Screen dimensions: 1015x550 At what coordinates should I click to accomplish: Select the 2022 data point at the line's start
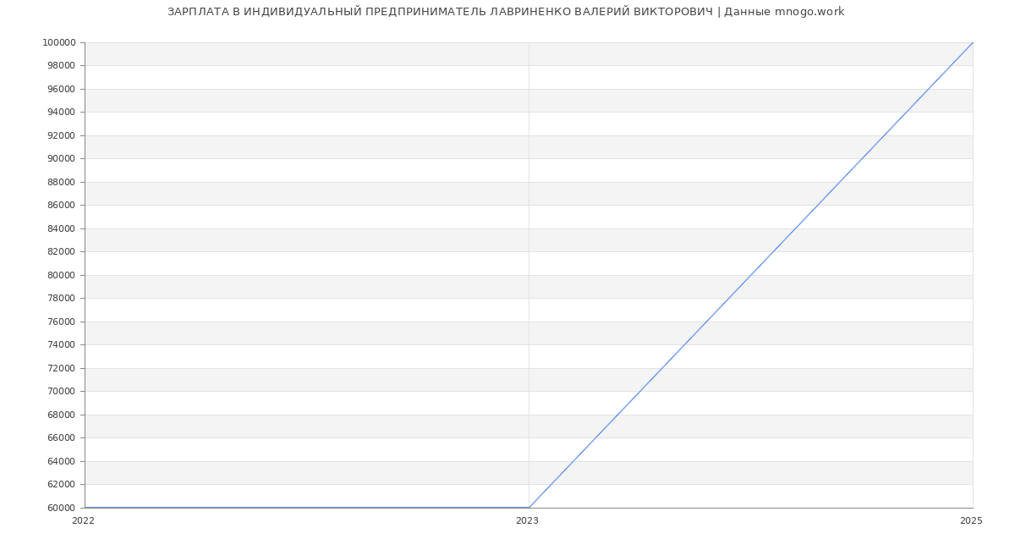point(85,508)
